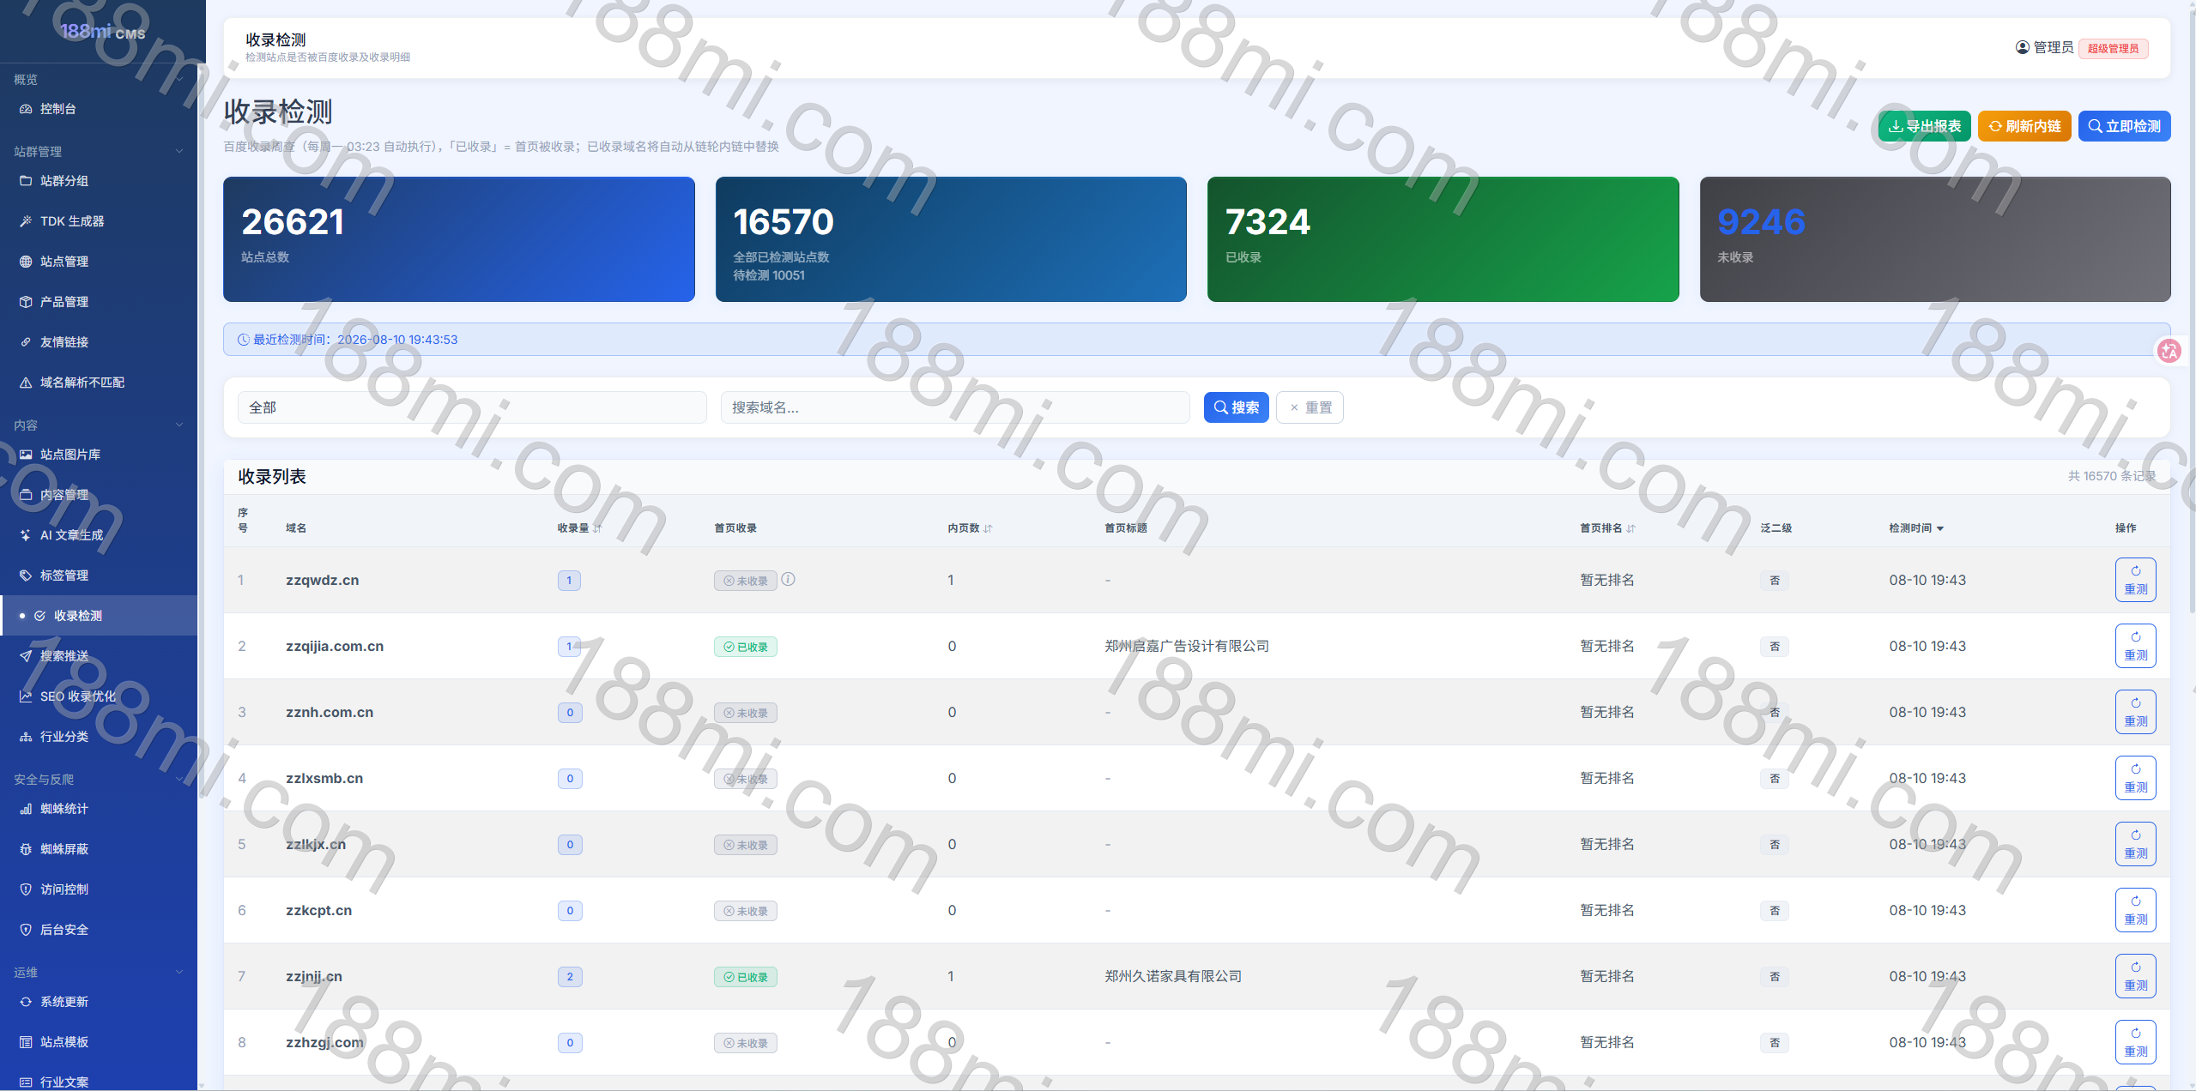The image size is (2196, 1091).
Task: Start detection with 立即检测 button
Action: (x=2125, y=126)
